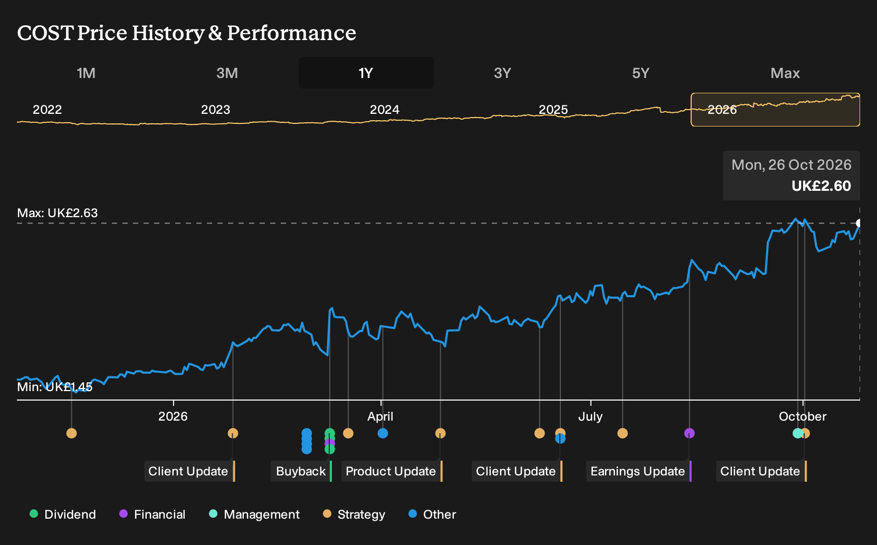Viewport: 877px width, 545px height.
Task: Toggle the Management legend filter
Action: click(254, 514)
